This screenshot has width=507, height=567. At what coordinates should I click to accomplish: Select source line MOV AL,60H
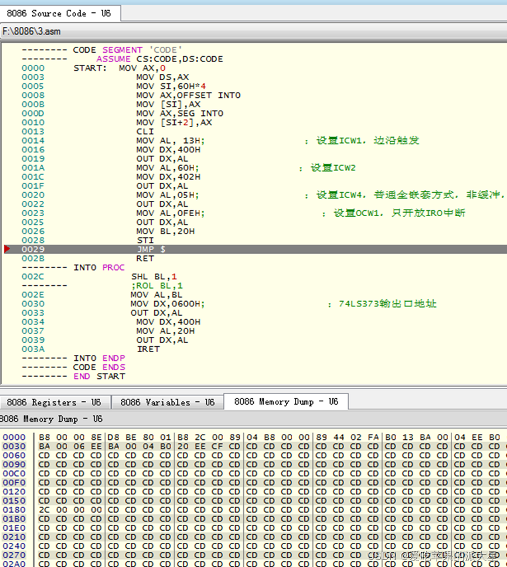pos(168,168)
